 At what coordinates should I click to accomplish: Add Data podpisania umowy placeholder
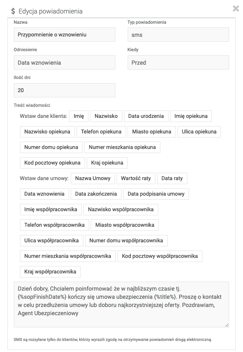click(x=156, y=194)
